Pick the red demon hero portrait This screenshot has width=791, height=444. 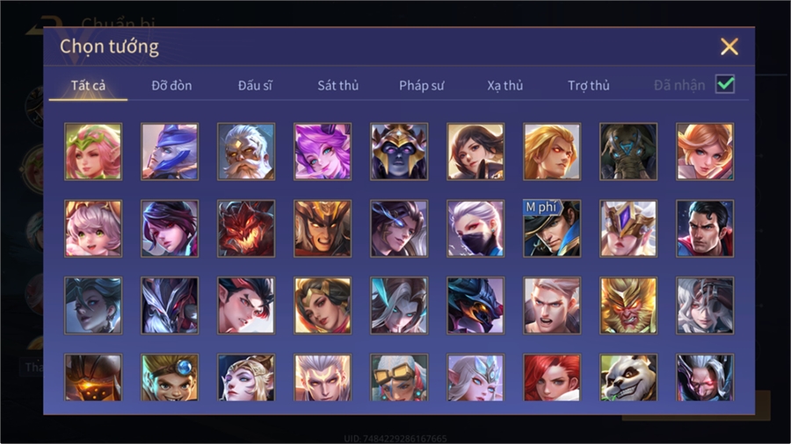click(x=246, y=228)
